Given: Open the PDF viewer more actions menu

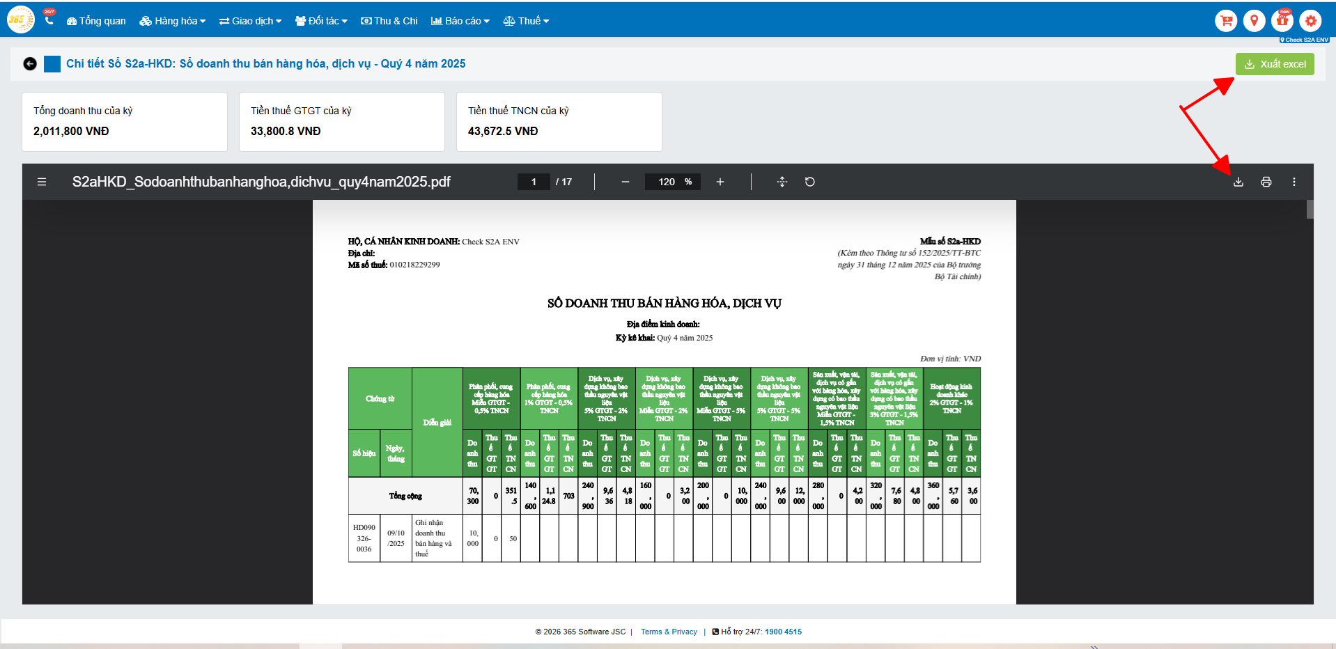Looking at the screenshot, I should 1294,182.
